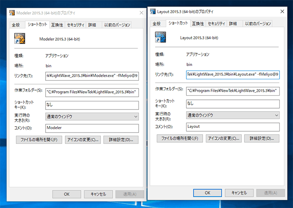Viewport: 293px width, 208px height.
Task: Click ファイルの場所を開く in Modeler properties
Action: pyautogui.click(x=39, y=140)
